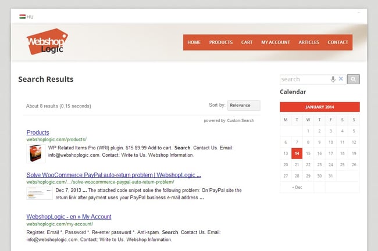Click the Webshop Logic logo
378x251 pixels.
tap(47, 42)
